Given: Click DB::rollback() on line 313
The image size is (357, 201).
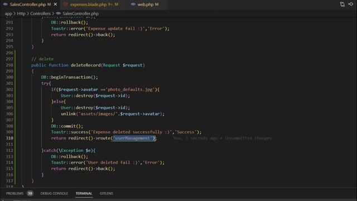Looking at the screenshot, I should click(x=69, y=156).
